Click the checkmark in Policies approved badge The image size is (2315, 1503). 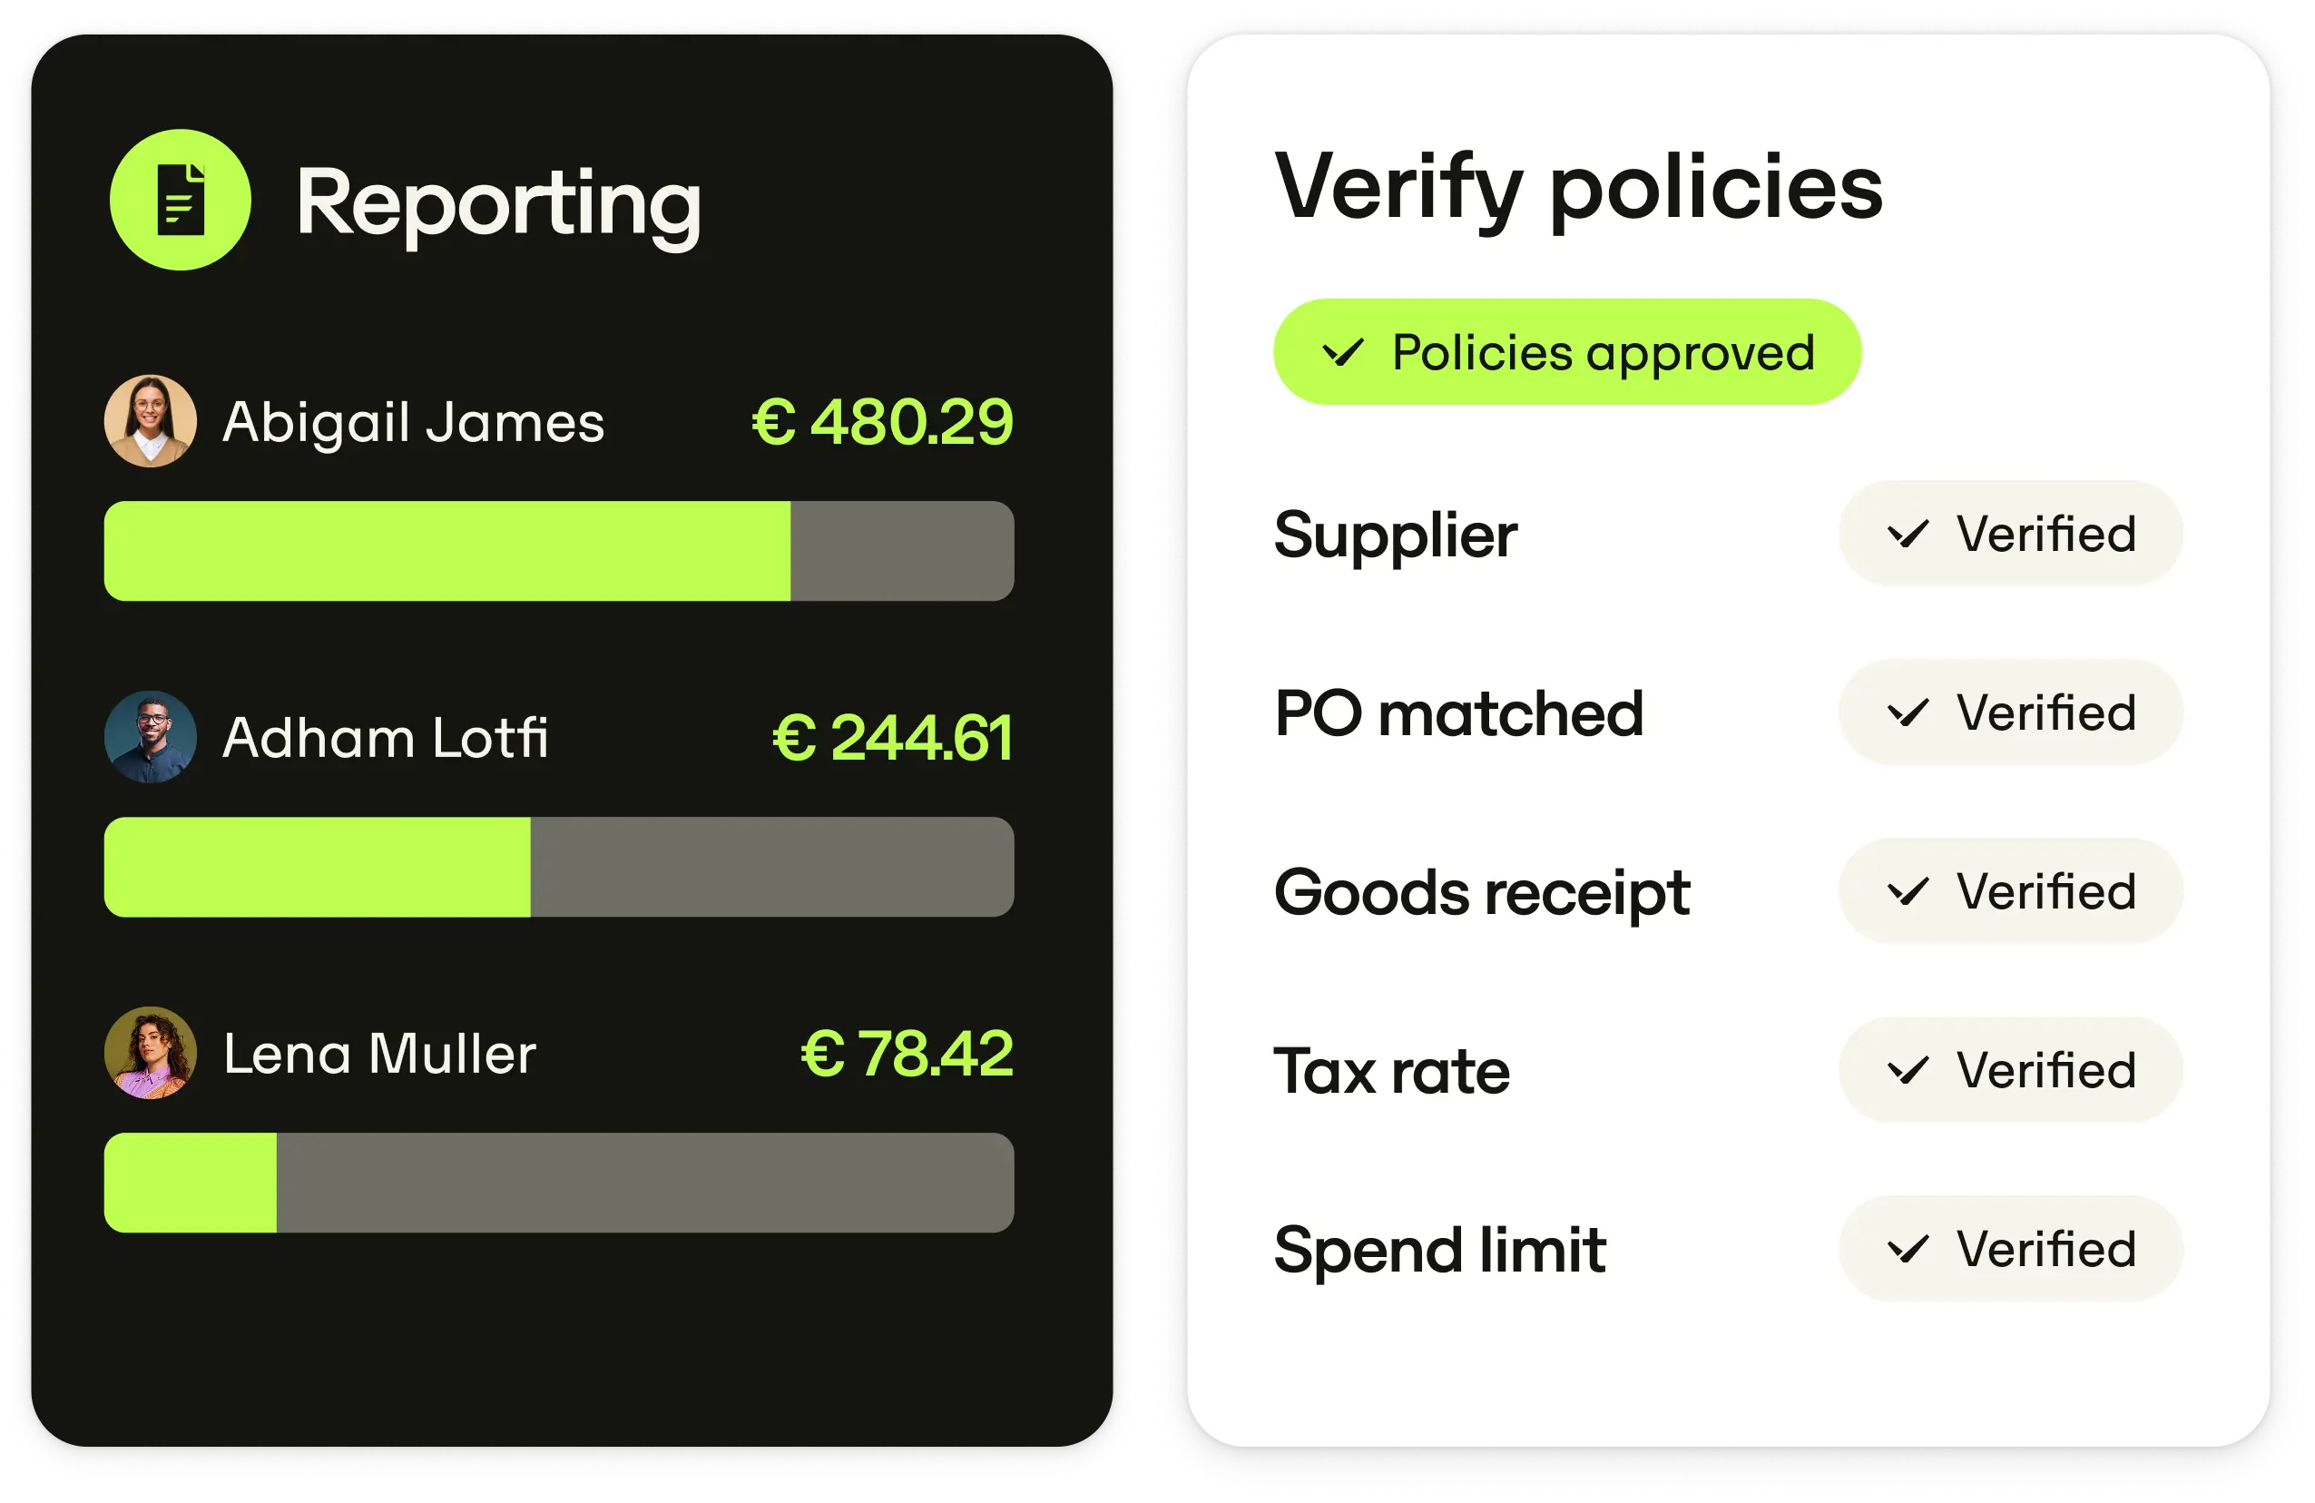point(1343,352)
